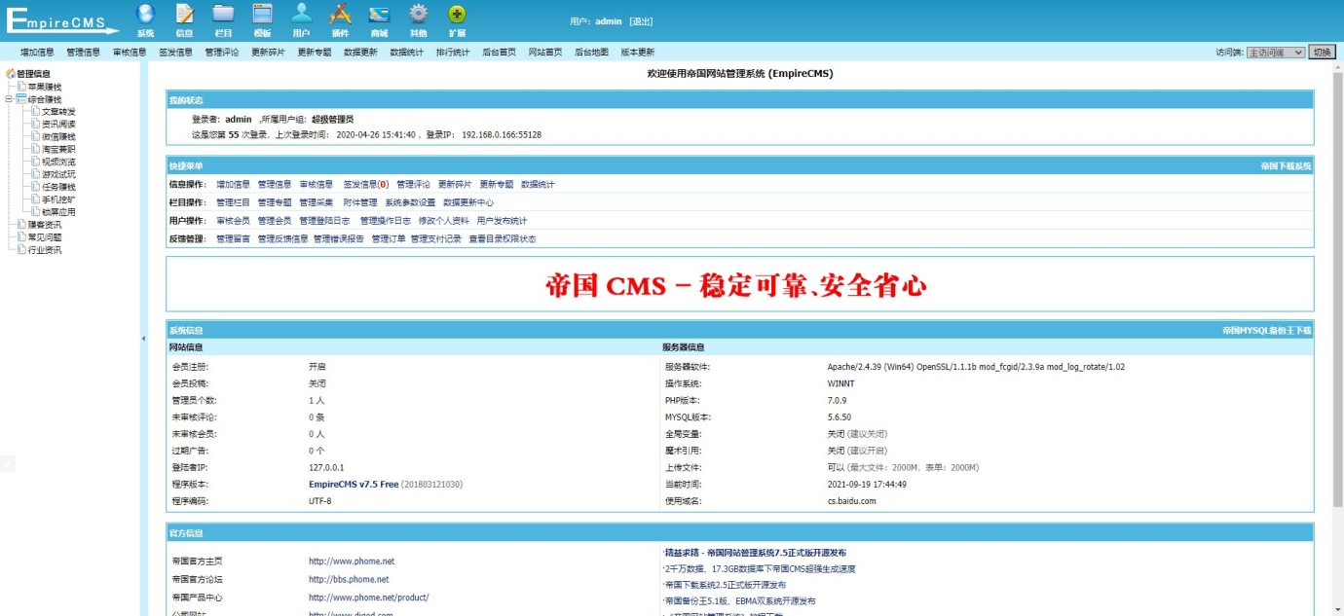Click the page icon beside 微信赚钱

[35, 137]
